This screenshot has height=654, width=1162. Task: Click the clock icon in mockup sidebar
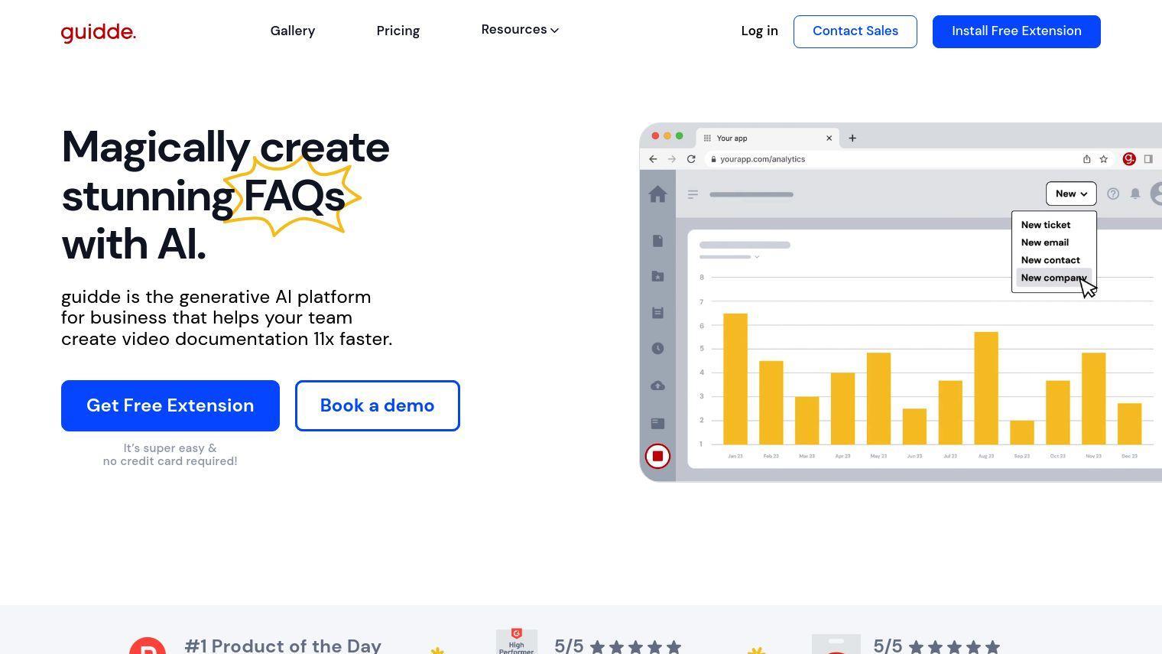tap(657, 349)
